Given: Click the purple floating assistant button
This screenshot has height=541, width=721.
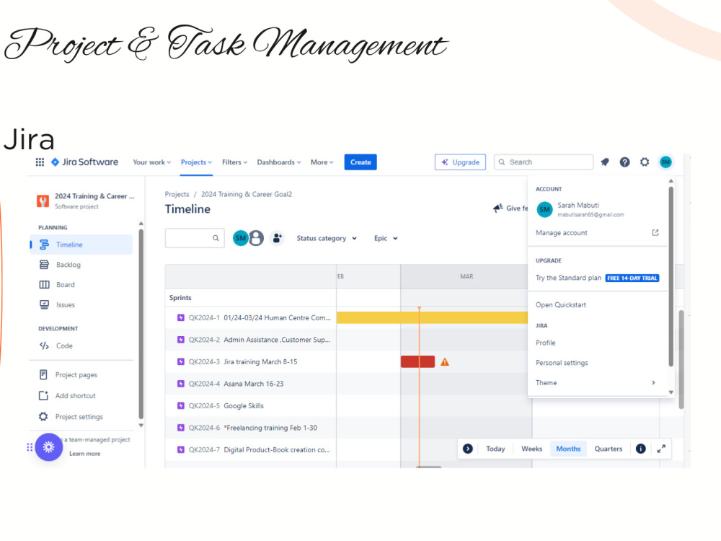Looking at the screenshot, I should 49,447.
